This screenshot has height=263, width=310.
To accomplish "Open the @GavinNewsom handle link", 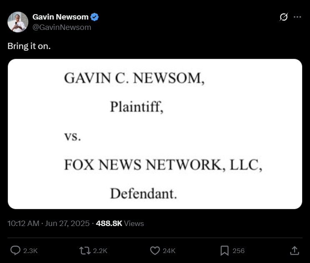I will tap(62, 27).
